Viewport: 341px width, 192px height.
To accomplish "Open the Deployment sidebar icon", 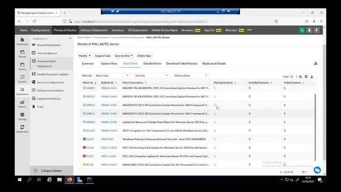I will coord(22,90).
